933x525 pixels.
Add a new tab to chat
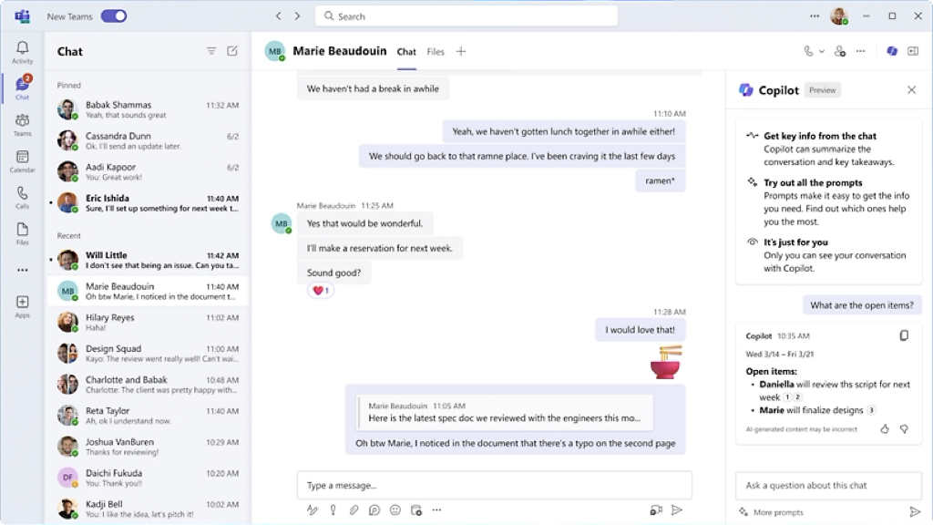pyautogui.click(x=461, y=51)
